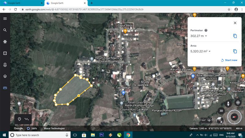The width and height of the screenshot is (245, 138).
Task: Click the fly to my location button
Action: [x=238, y=102]
